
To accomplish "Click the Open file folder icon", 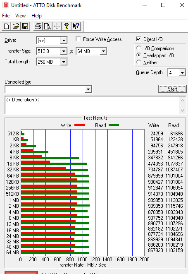I will point(16,26).
